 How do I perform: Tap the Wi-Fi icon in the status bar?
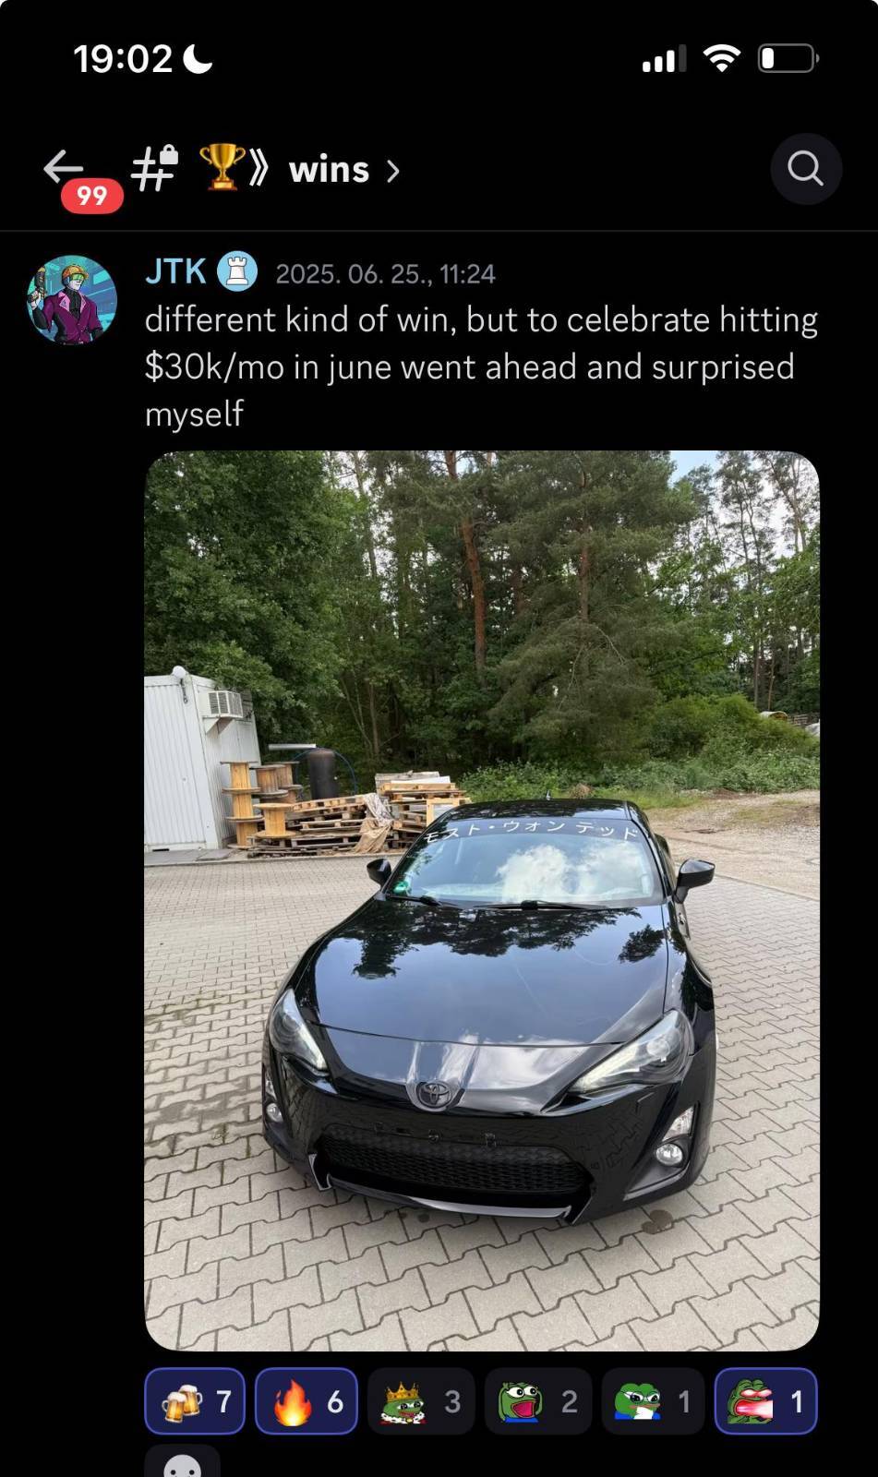click(x=721, y=58)
